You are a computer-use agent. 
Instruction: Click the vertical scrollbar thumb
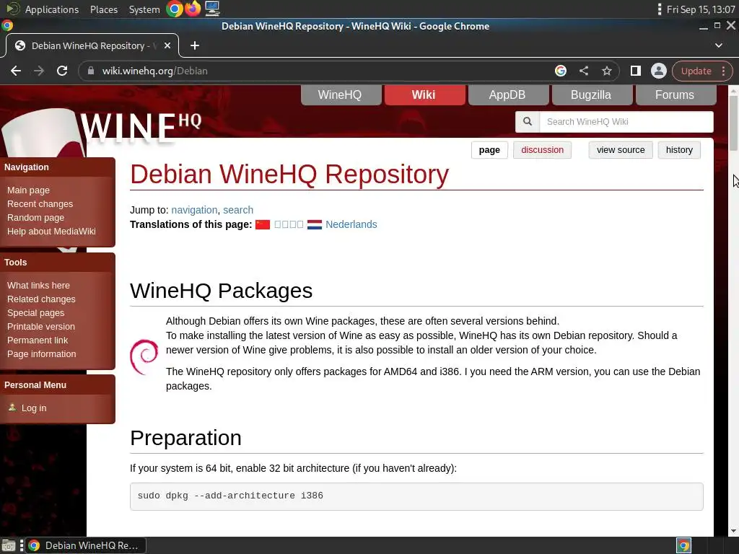(x=733, y=123)
